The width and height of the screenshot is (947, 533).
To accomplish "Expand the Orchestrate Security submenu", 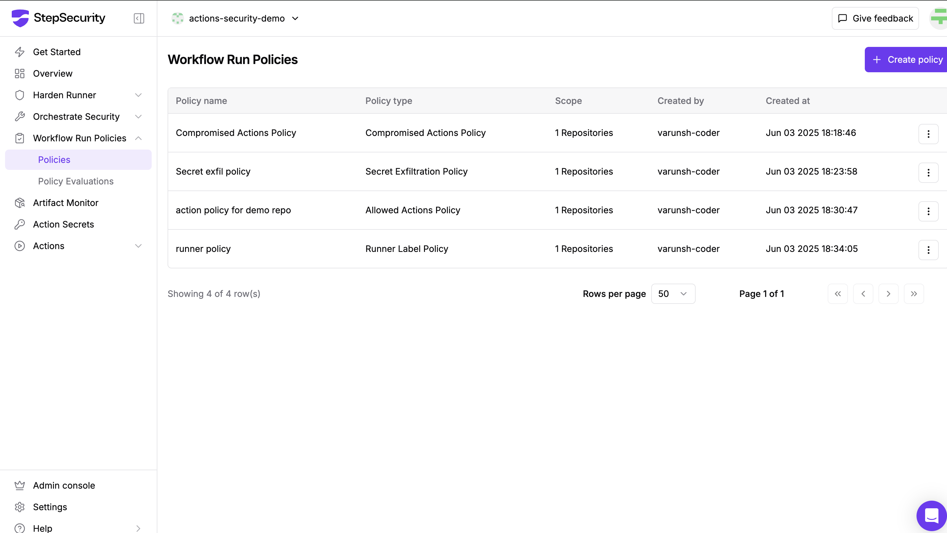I will tap(138, 117).
